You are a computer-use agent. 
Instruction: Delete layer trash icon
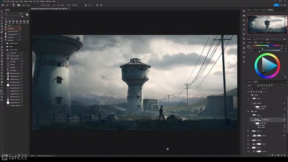pyautogui.click(x=284, y=155)
